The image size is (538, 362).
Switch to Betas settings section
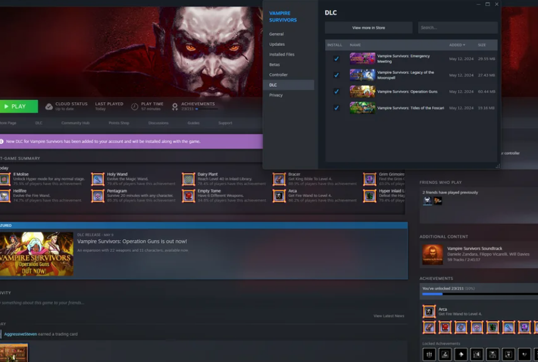pos(274,64)
